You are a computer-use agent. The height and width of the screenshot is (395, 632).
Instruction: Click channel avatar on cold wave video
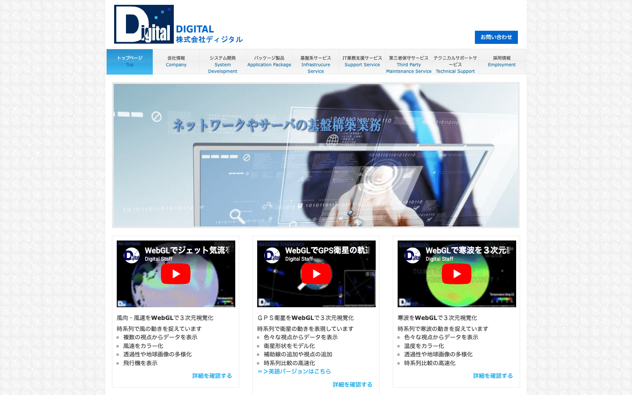[x=413, y=255]
